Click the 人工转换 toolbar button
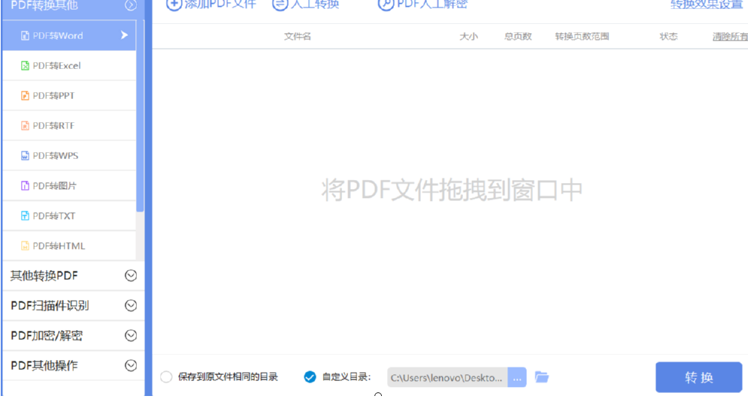Viewport: 748px width, 399px height. [x=305, y=4]
